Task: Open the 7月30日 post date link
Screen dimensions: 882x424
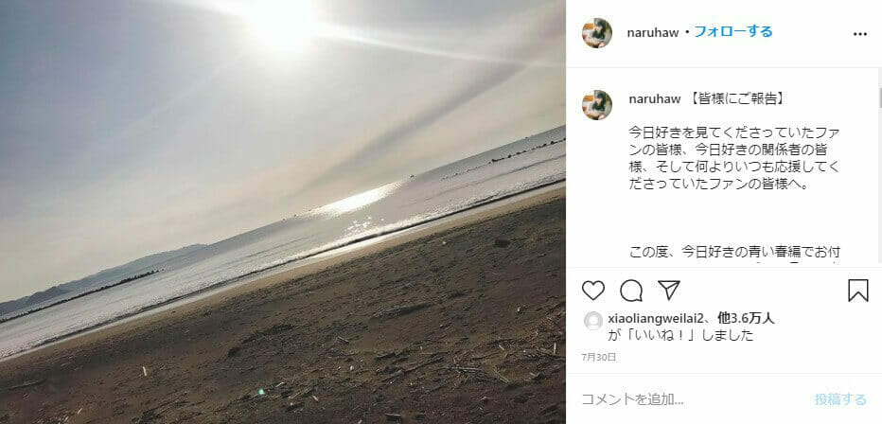Action: 598,357
